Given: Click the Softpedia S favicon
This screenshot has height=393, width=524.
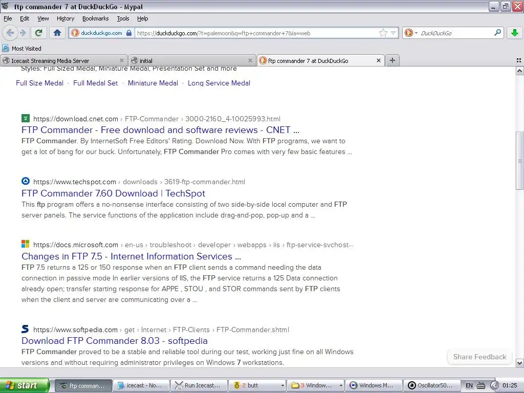Looking at the screenshot, I should coord(26,329).
